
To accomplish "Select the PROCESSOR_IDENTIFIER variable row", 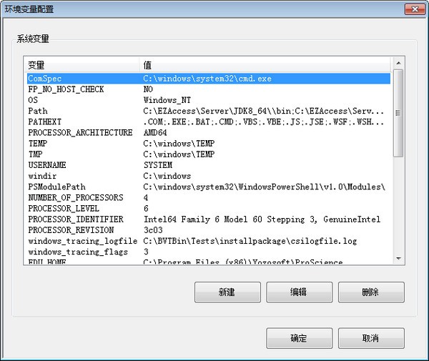I will pyautogui.click(x=209, y=219).
